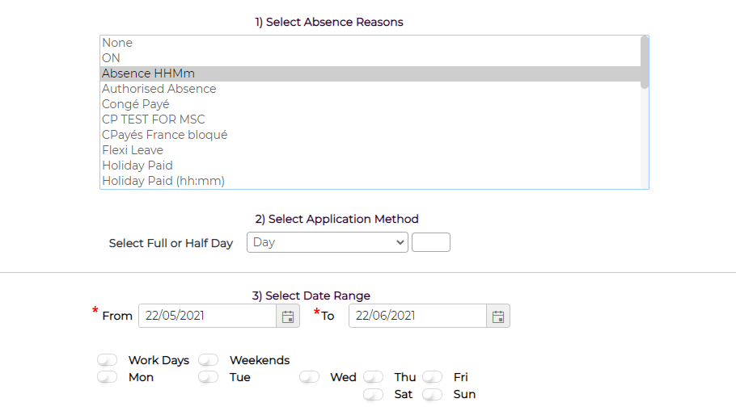Switch on the Tue toggle
This screenshot has width=736, height=415.
[209, 377]
